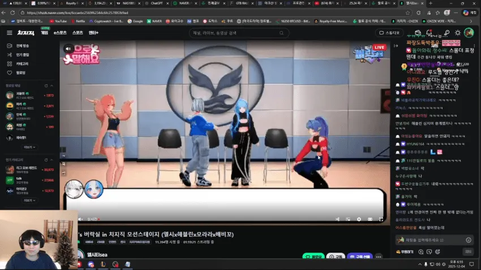Image resolution: width=481 pixels, height=270 pixels.
Task: Collapse the following channels section
Action: [51, 86]
